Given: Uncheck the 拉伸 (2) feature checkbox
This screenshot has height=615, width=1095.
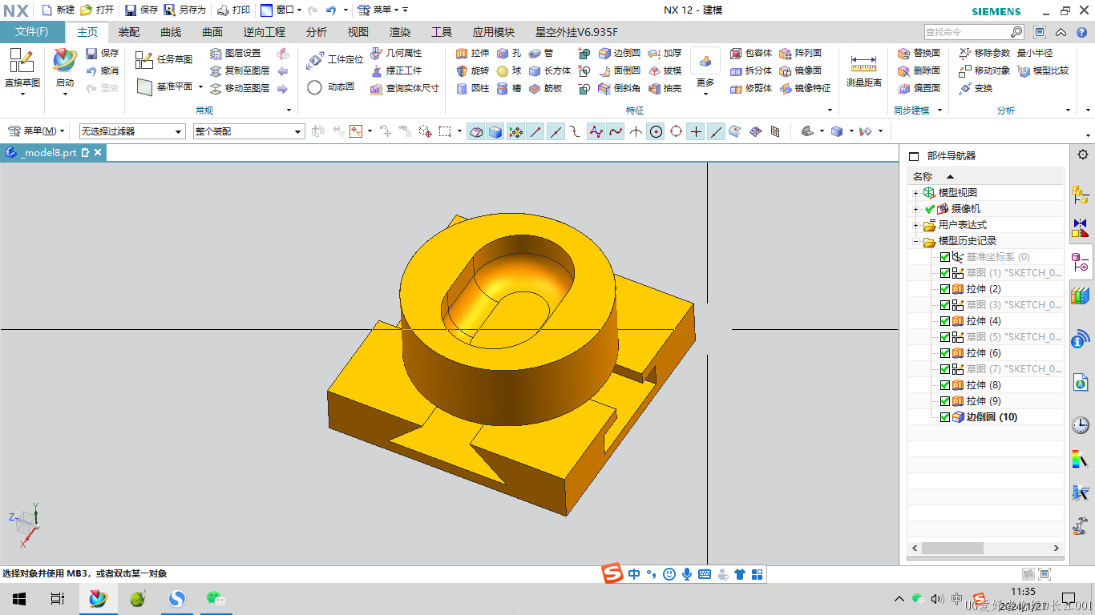Looking at the screenshot, I should 945,289.
